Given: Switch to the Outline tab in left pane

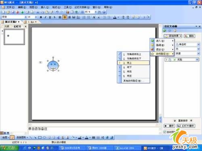Looking at the screenshot, I should pos(6,27).
